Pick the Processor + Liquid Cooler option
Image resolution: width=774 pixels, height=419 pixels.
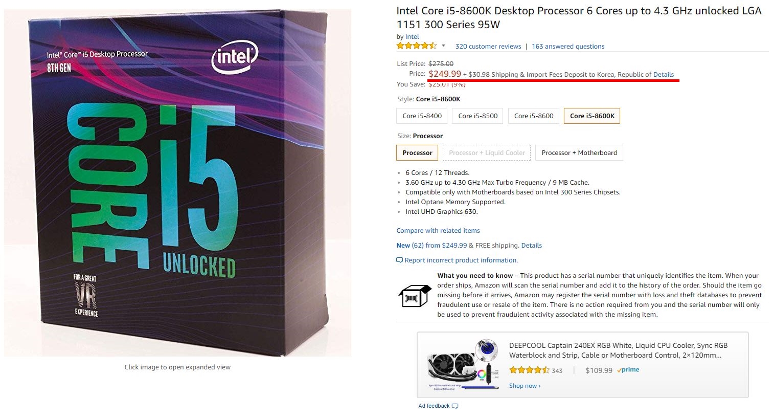487,153
